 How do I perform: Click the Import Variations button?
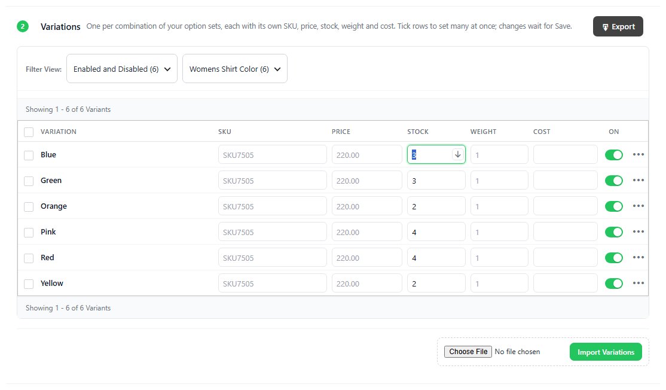pos(606,352)
